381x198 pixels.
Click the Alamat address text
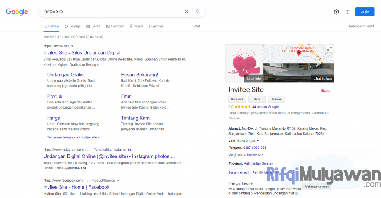click(x=278, y=131)
